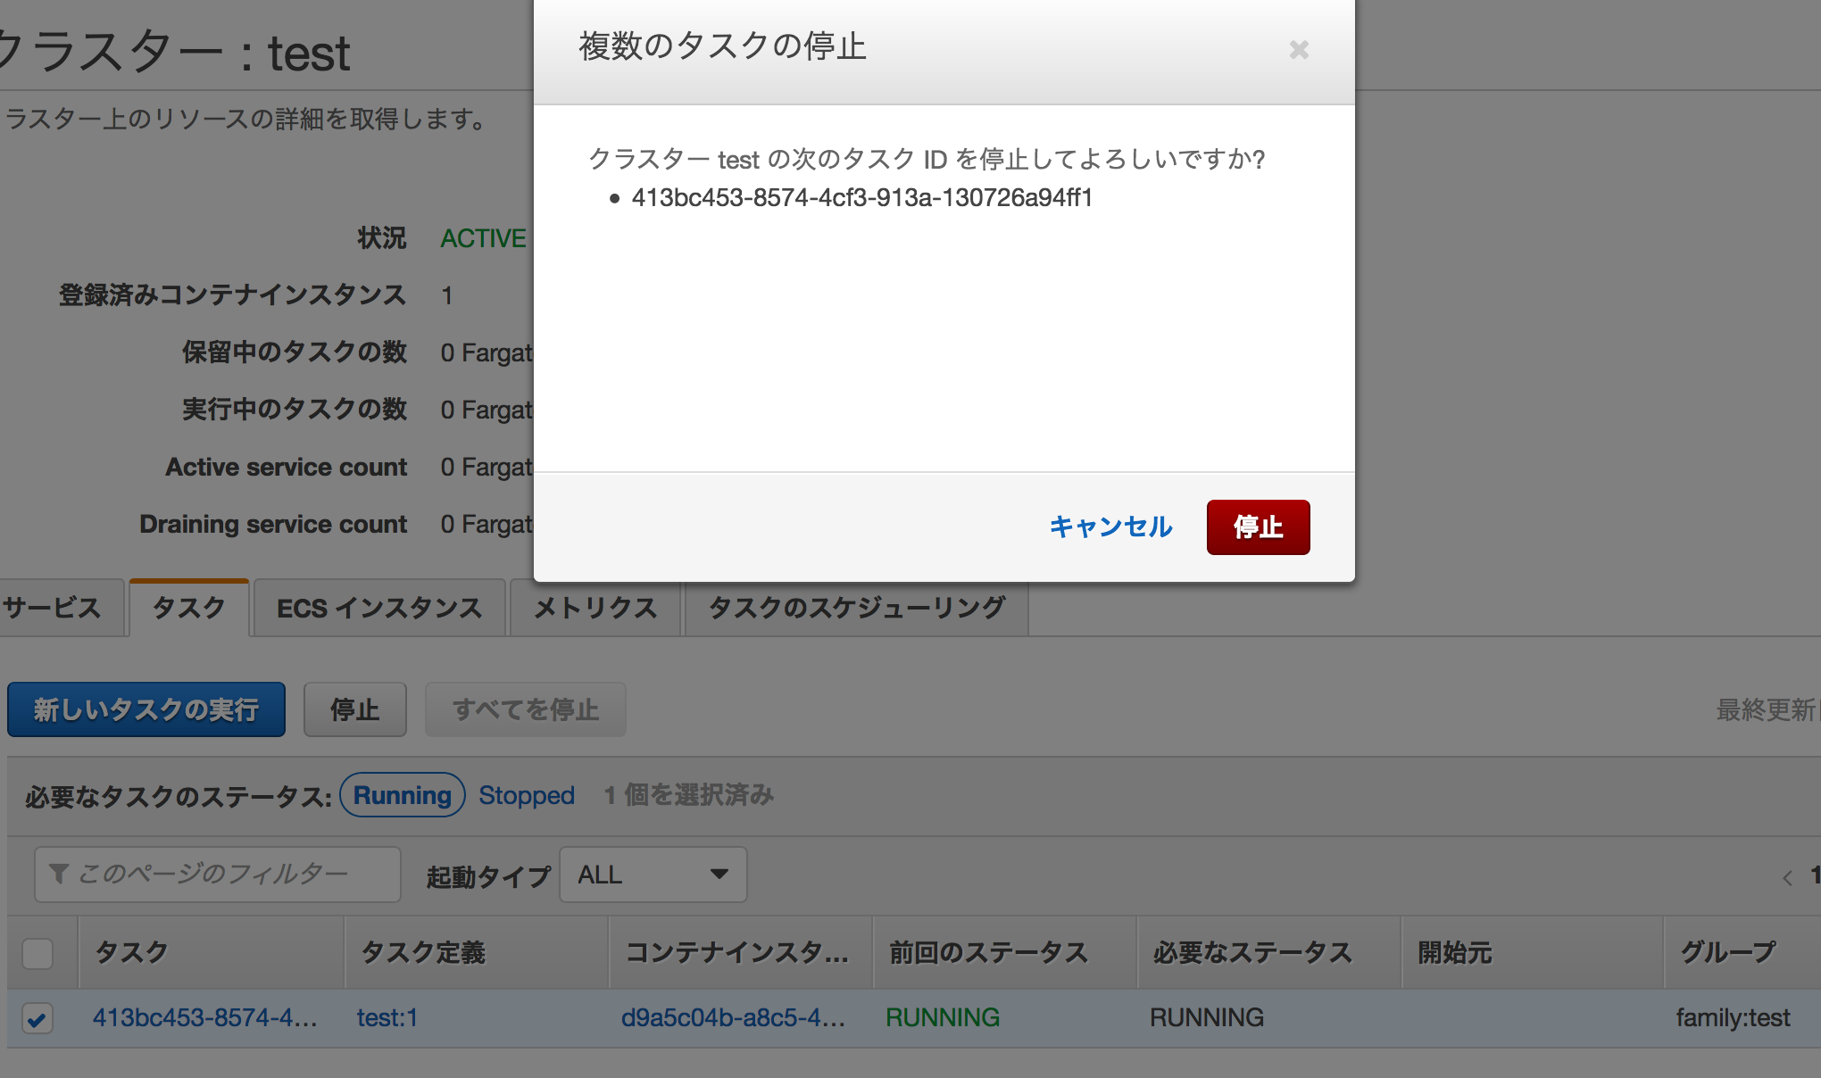
Task: Toggle the select-all tasks header checkbox
Action: pyautogui.click(x=37, y=953)
